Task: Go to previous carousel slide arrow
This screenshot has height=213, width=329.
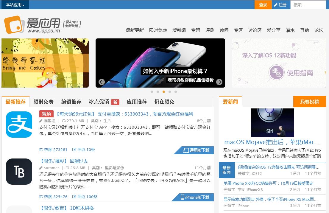Action: pos(102,82)
